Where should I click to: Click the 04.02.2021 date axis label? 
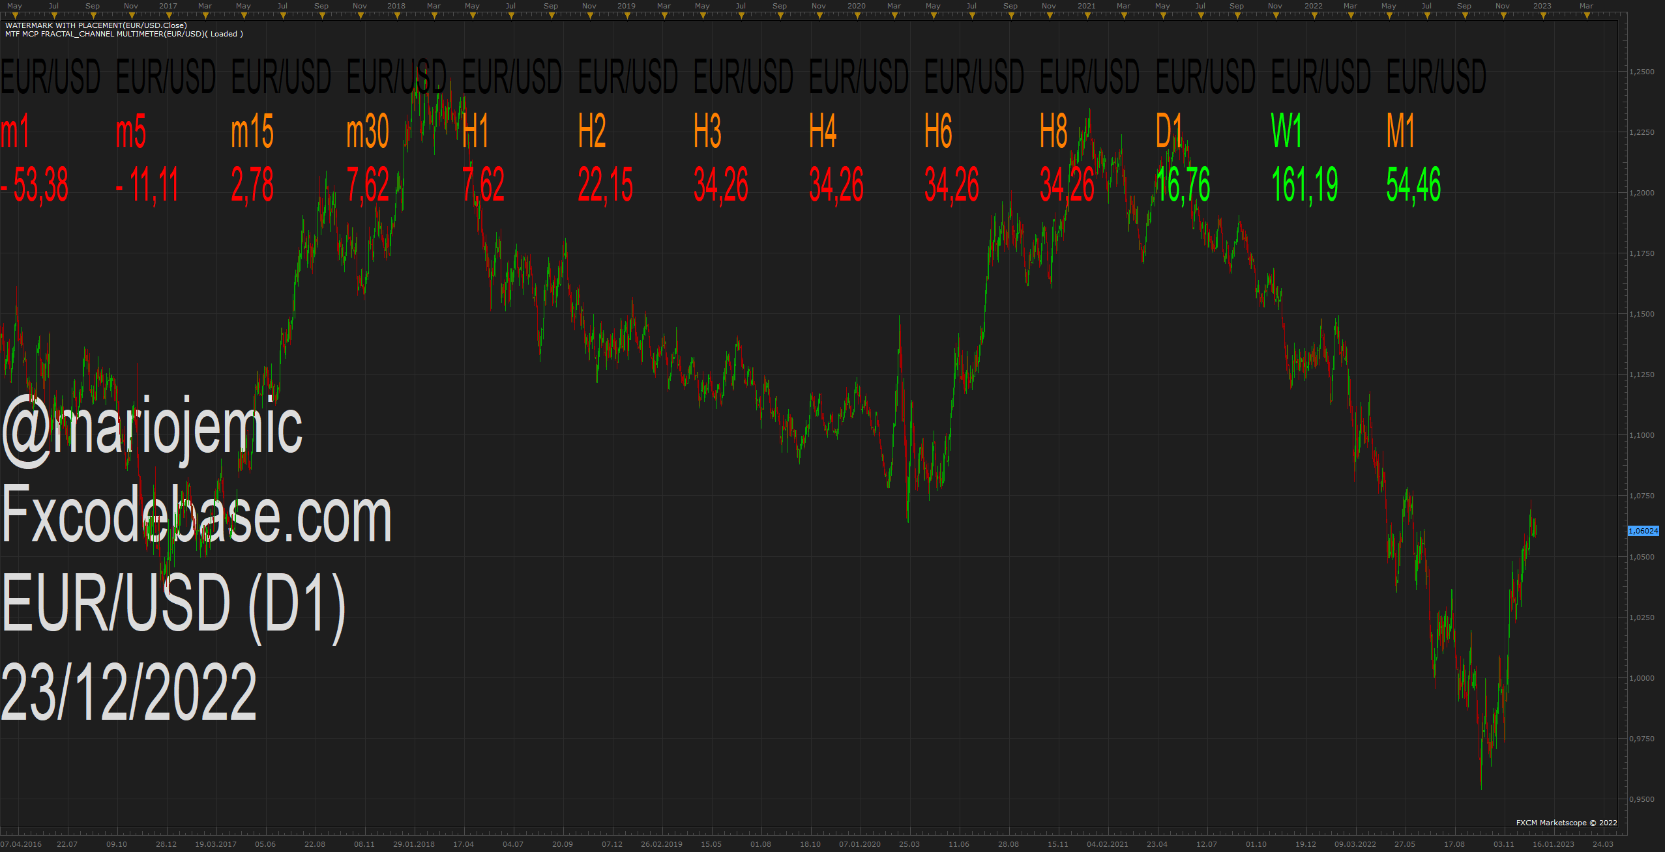coord(1108,844)
